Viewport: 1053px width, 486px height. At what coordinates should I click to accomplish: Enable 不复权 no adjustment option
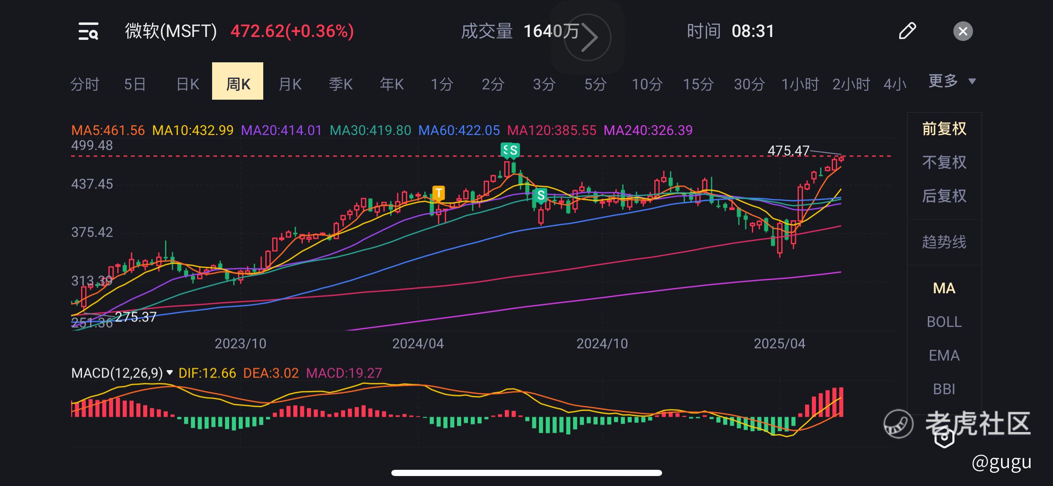[944, 162]
